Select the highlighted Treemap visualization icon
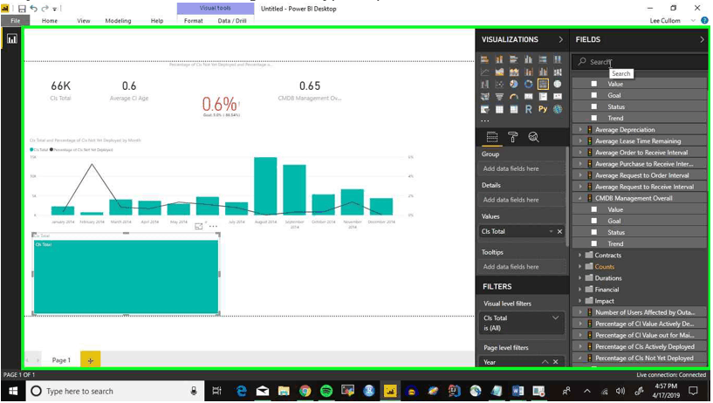Screen dimensions: 713x403 (543, 84)
